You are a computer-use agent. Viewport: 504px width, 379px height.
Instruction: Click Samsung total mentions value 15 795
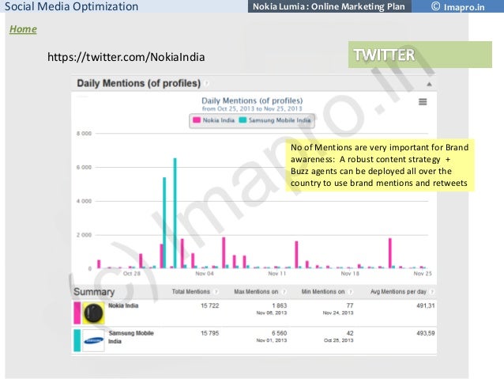pos(210,333)
